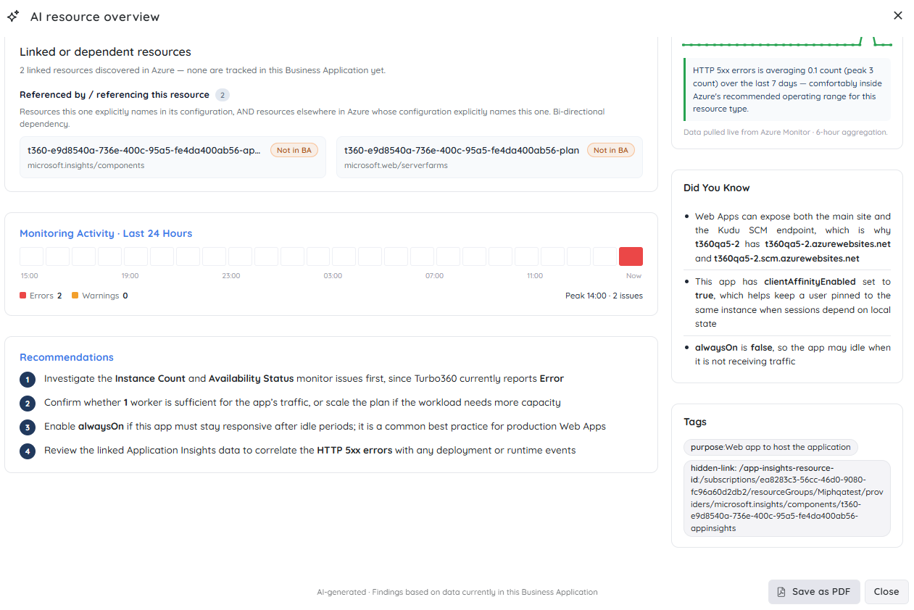Click the clientAffinityEnabled bold text
Image resolution: width=914 pixels, height=610 pixels.
[x=810, y=281]
